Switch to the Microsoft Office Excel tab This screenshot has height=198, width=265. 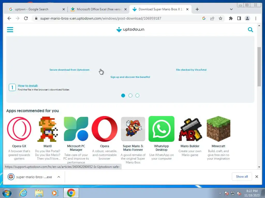coord(99,9)
